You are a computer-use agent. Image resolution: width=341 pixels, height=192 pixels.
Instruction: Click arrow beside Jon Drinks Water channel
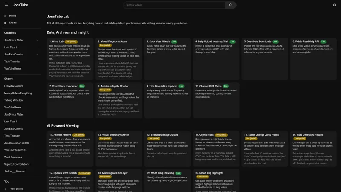[38, 40]
